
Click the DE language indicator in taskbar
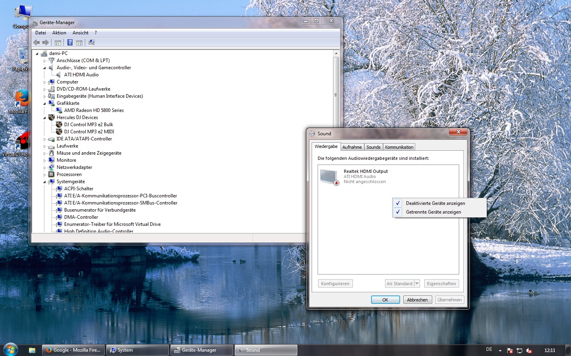click(x=489, y=350)
